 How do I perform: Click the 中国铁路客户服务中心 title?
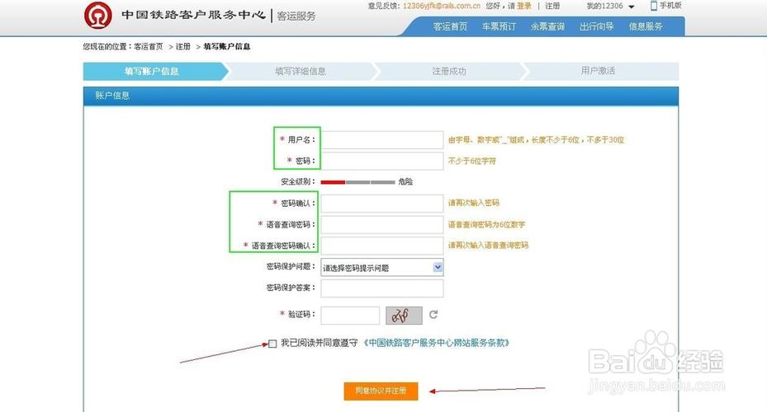[x=194, y=15]
